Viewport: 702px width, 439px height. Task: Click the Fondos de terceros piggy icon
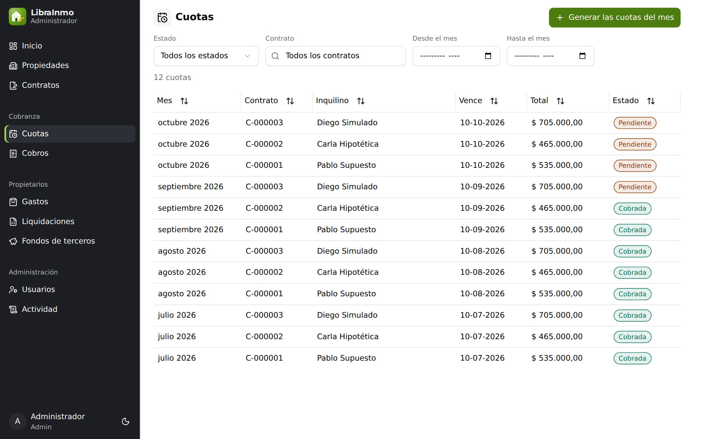[13, 241]
